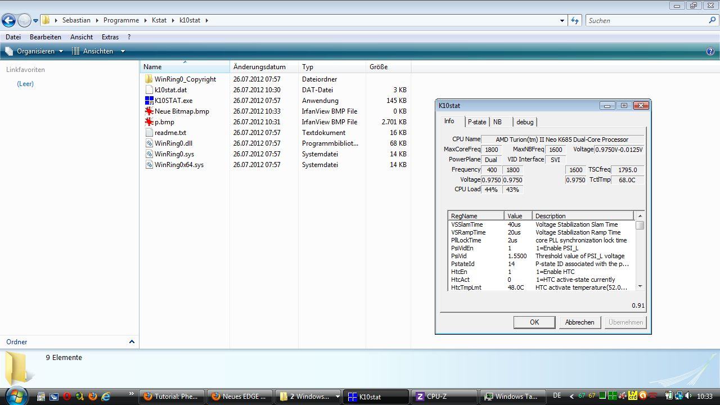Switch to Windows Ta... taskbar button

click(514, 397)
